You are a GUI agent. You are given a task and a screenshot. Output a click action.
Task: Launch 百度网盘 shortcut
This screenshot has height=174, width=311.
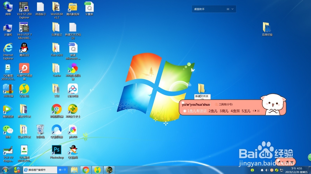[x=73, y=91]
